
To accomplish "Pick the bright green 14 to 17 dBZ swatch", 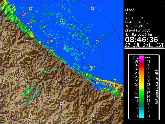I will [142, 92].
